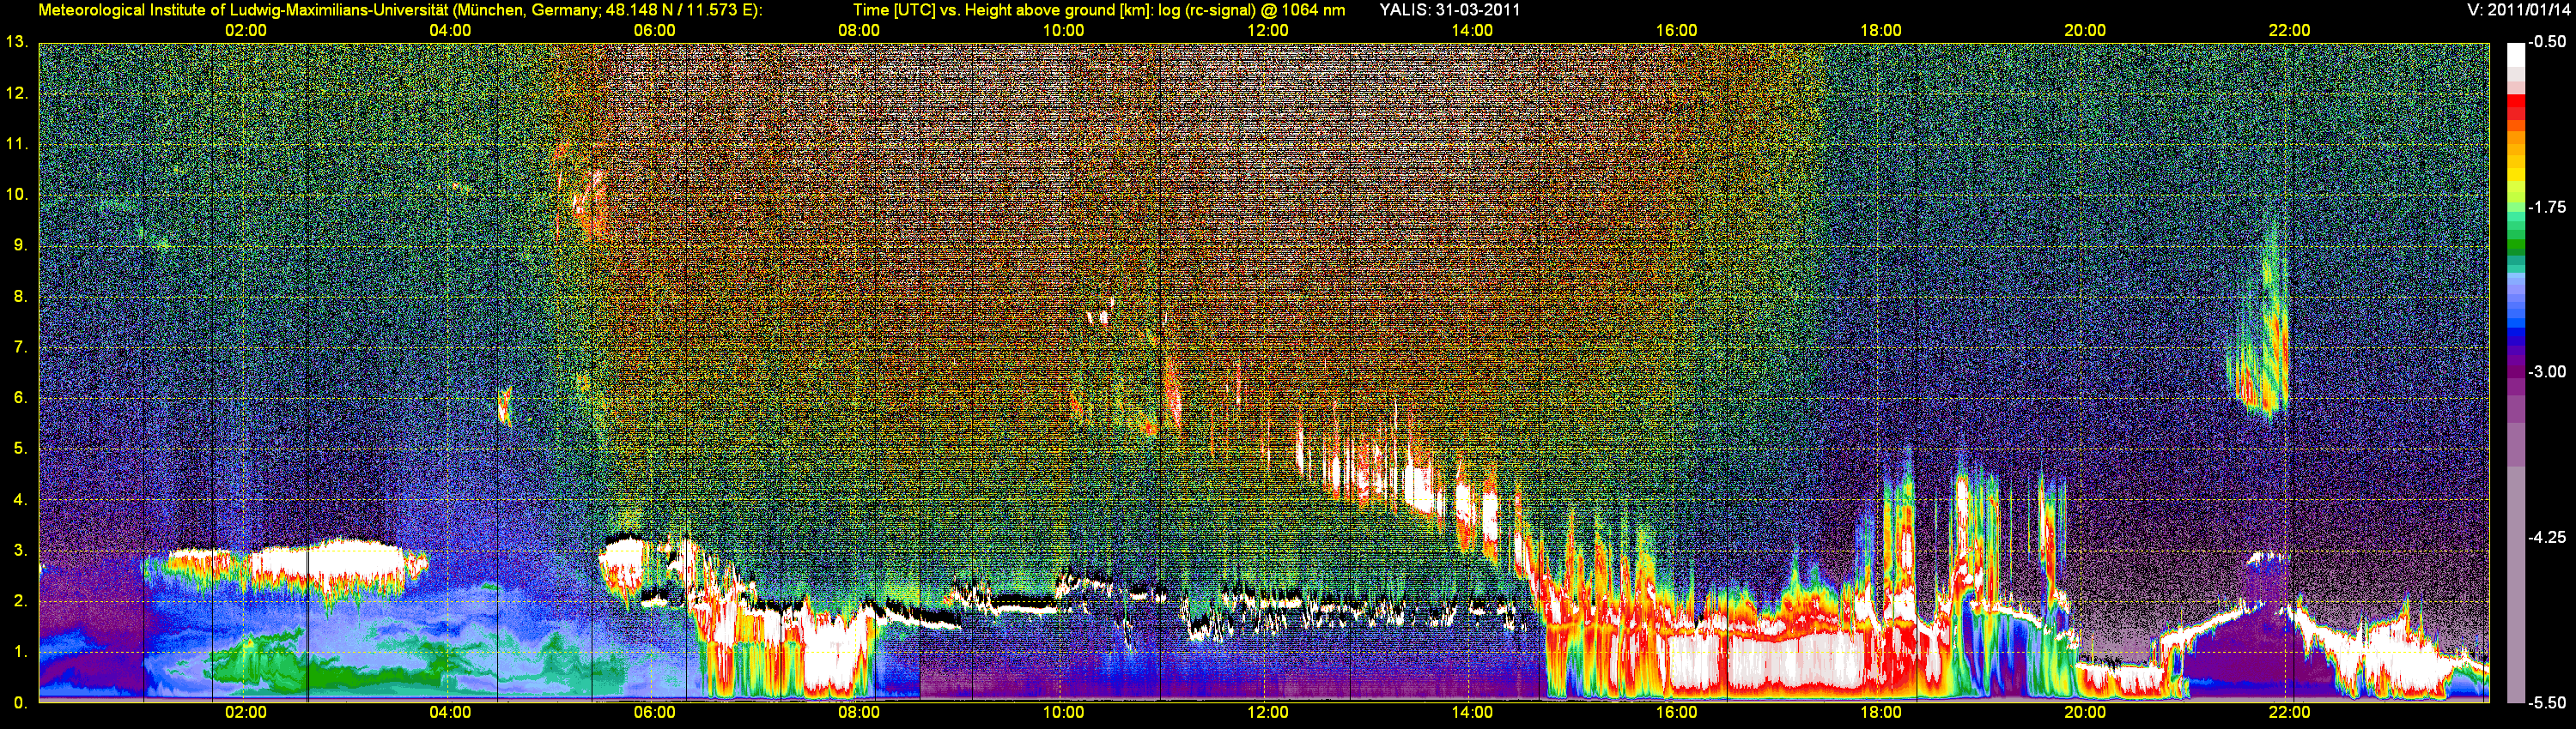Click the '14:00' label on the top time axis
Viewport: 2576px width, 729px height.
pos(1472,31)
